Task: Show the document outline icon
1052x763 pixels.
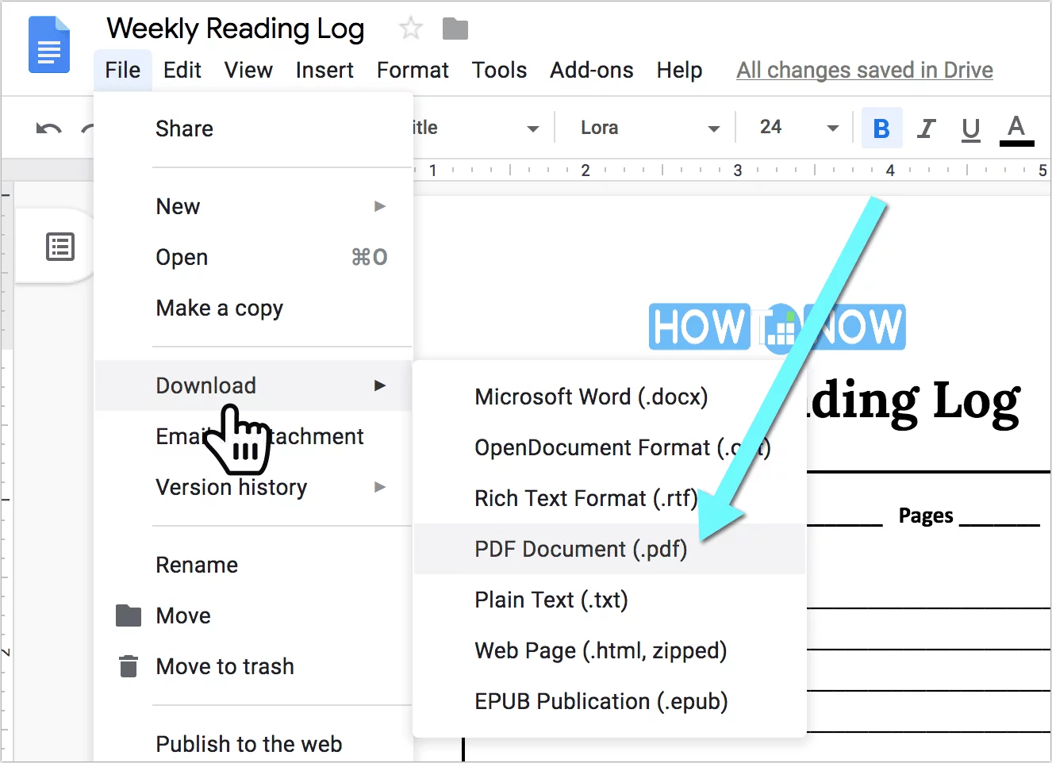Action: [60, 247]
